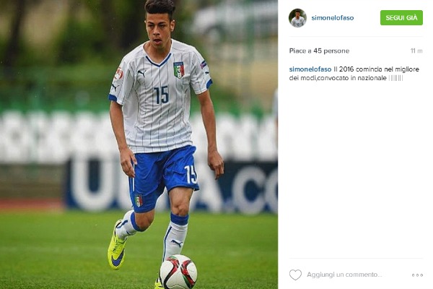Open simonelofaso profile from header username
433x289 pixels.
point(333,17)
